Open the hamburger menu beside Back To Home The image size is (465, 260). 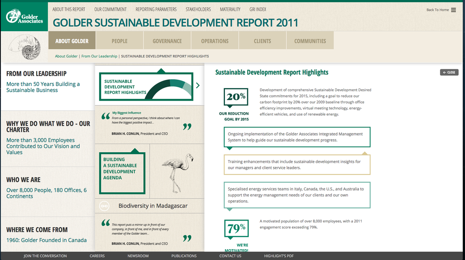(453, 10)
